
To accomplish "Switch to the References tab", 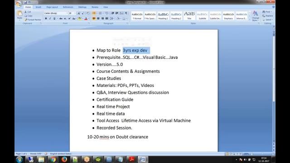I will click(68, 7).
